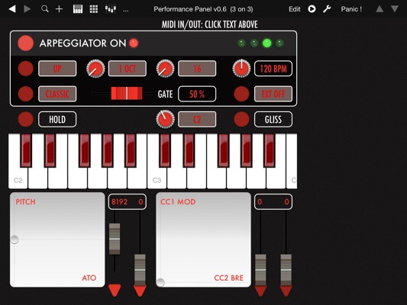Open the search magnifier icon
The width and height of the screenshot is (407, 305).
(x=45, y=9)
